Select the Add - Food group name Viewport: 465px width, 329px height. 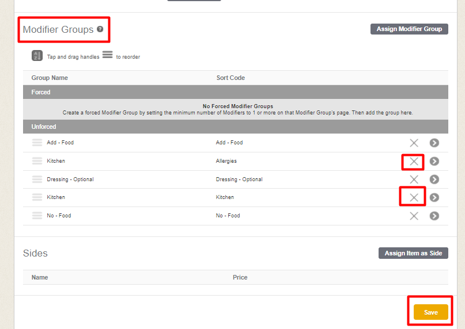(60, 143)
